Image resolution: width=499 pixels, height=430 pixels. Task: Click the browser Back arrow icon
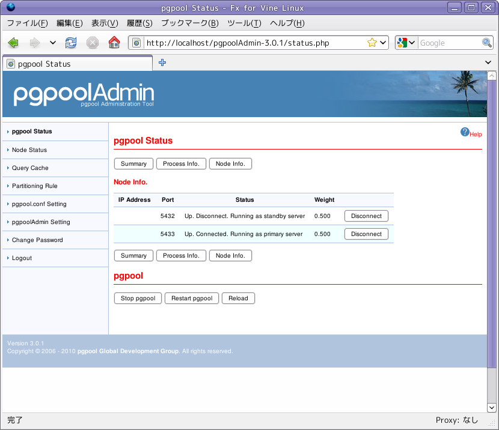pyautogui.click(x=13, y=43)
